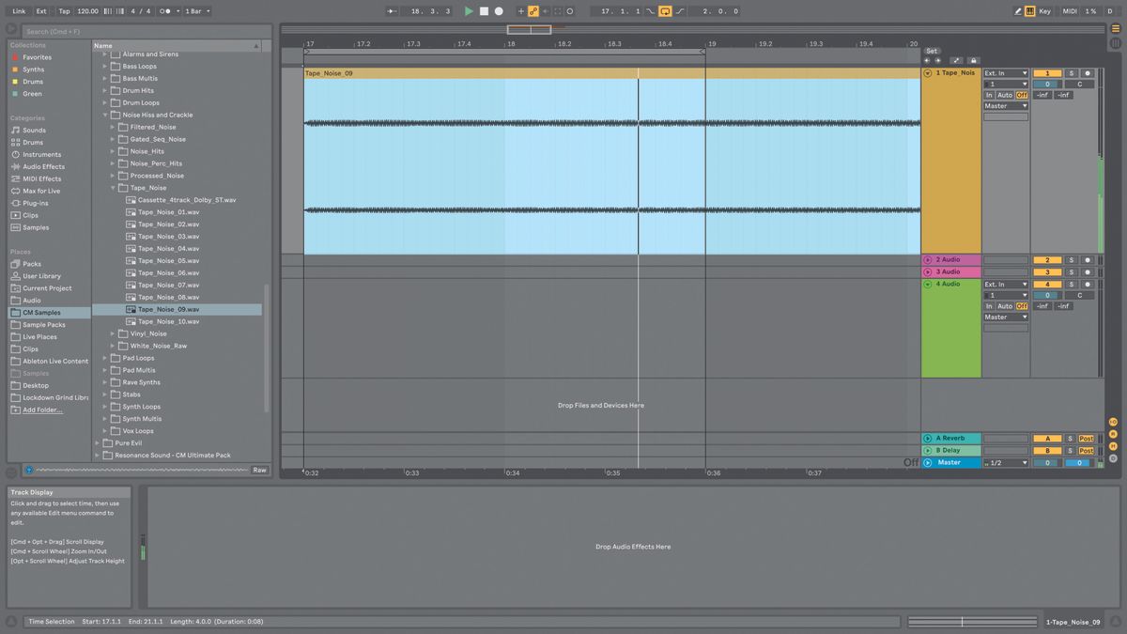Click the lock envelopes padlock icon
The image size is (1127, 634).
[973, 60]
